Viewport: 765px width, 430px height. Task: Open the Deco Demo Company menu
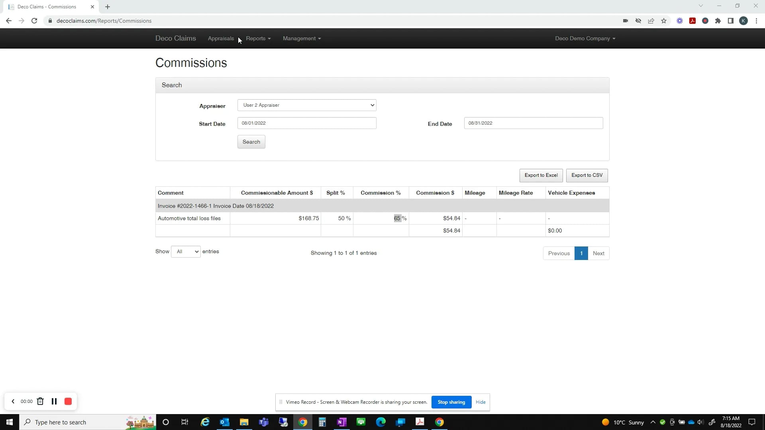[x=585, y=38]
